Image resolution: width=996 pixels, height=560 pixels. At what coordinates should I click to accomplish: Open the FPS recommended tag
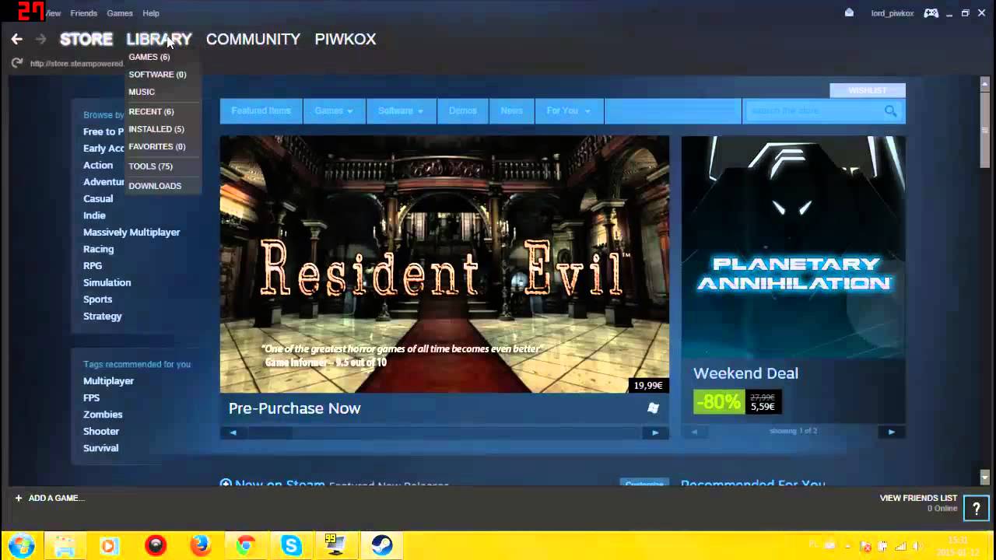point(92,398)
